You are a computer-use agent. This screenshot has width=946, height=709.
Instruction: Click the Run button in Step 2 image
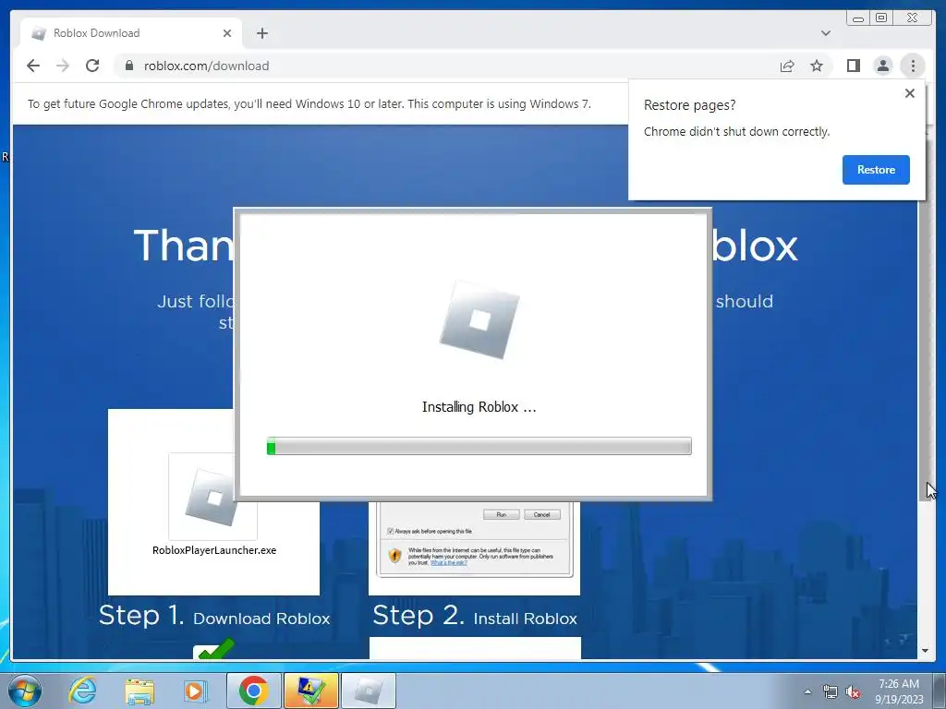click(x=501, y=514)
